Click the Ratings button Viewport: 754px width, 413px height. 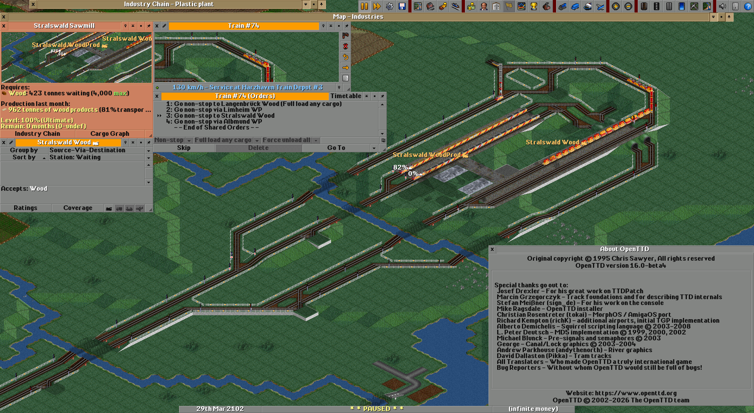point(26,208)
